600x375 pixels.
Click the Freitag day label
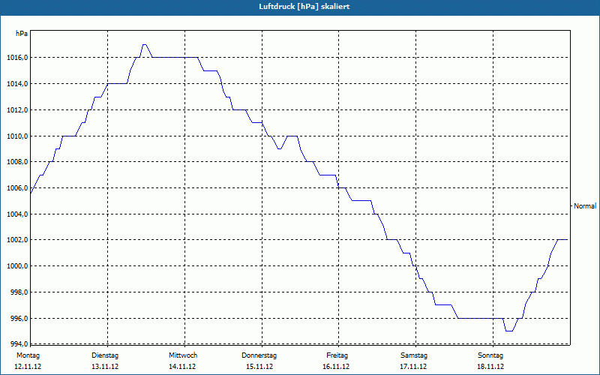(x=337, y=355)
